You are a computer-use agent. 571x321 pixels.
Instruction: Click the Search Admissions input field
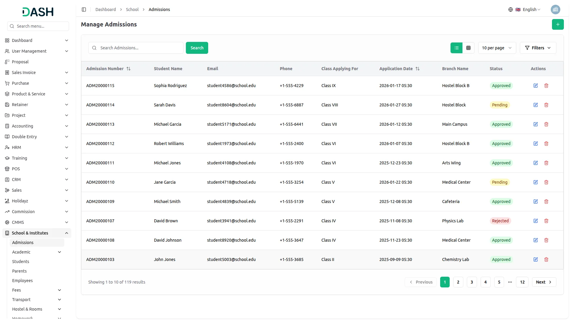pyautogui.click(x=140, y=48)
